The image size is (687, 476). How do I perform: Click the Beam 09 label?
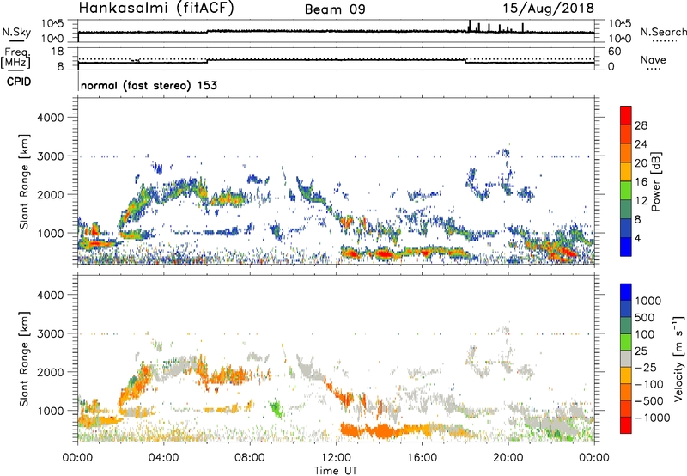pos(335,9)
